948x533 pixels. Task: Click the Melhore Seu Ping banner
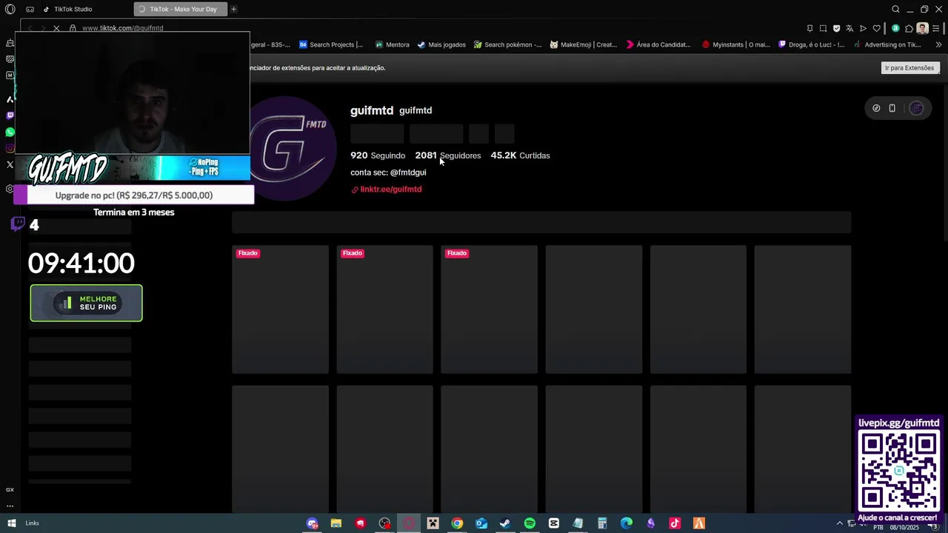pos(86,304)
